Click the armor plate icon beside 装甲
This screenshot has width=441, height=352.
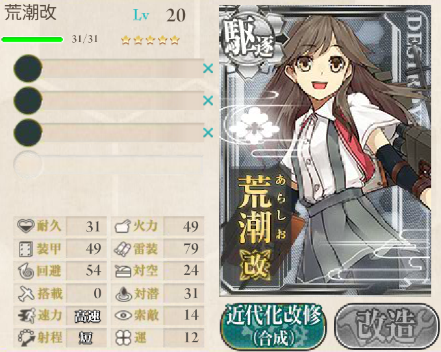point(25,250)
